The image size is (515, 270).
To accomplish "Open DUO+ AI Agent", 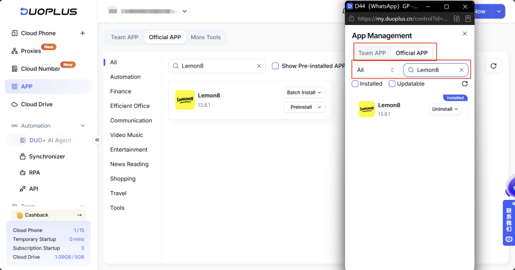I will click(x=50, y=140).
